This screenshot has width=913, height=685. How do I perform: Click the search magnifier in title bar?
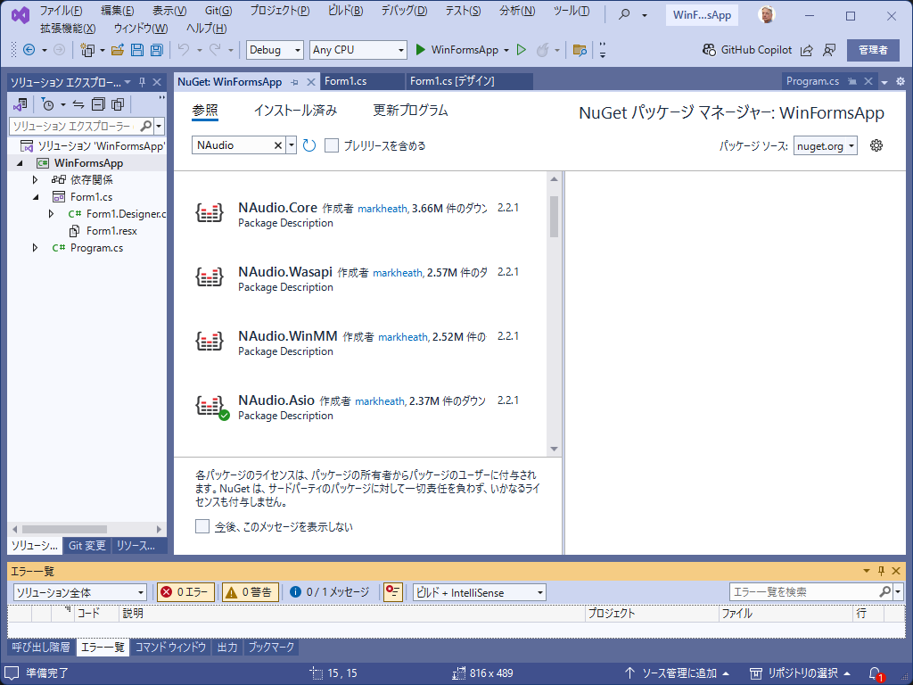pyautogui.click(x=624, y=14)
